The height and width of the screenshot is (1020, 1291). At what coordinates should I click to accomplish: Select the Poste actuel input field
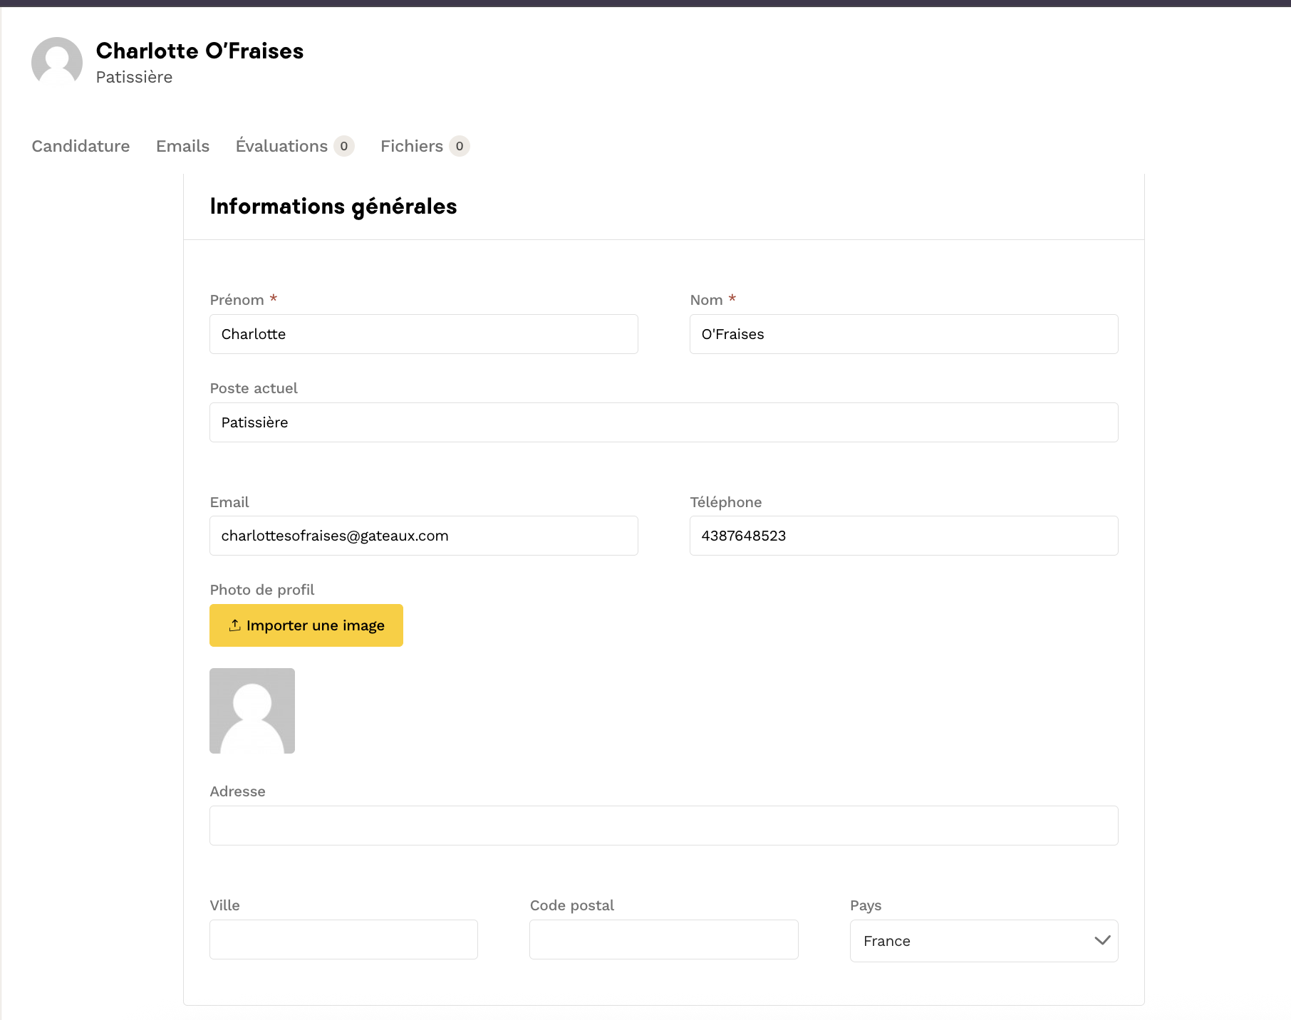(x=663, y=422)
